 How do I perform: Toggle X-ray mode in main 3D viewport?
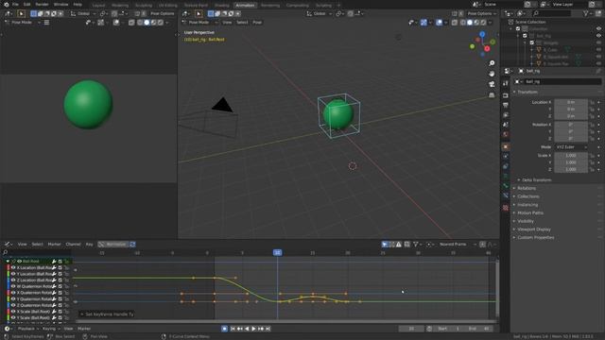tap(455, 23)
